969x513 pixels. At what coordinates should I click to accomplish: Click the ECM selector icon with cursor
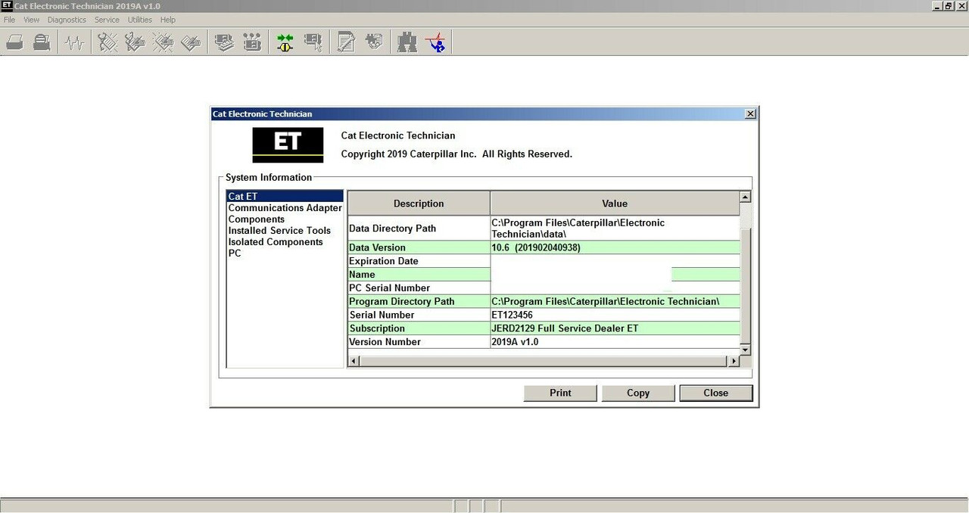tap(313, 42)
